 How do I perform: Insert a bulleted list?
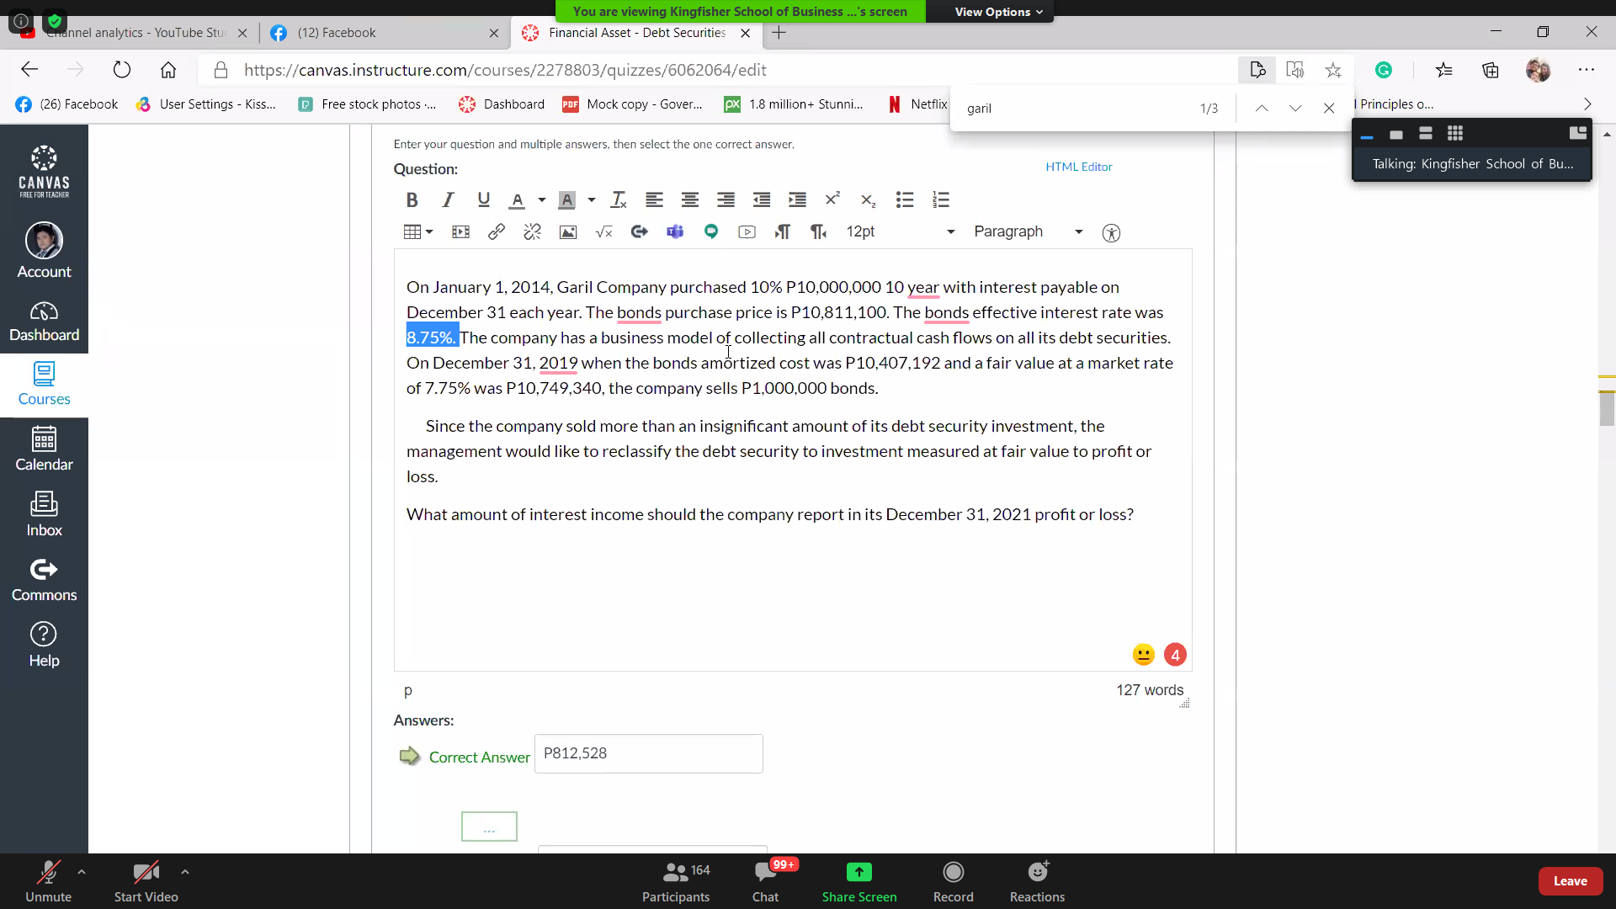(905, 200)
